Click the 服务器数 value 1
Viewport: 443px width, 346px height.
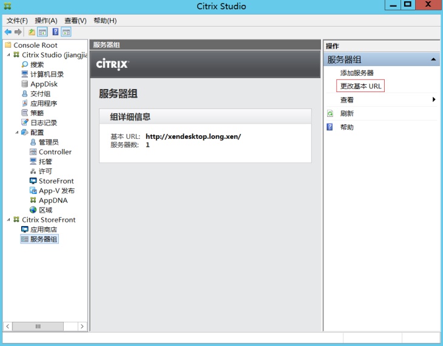(x=147, y=145)
